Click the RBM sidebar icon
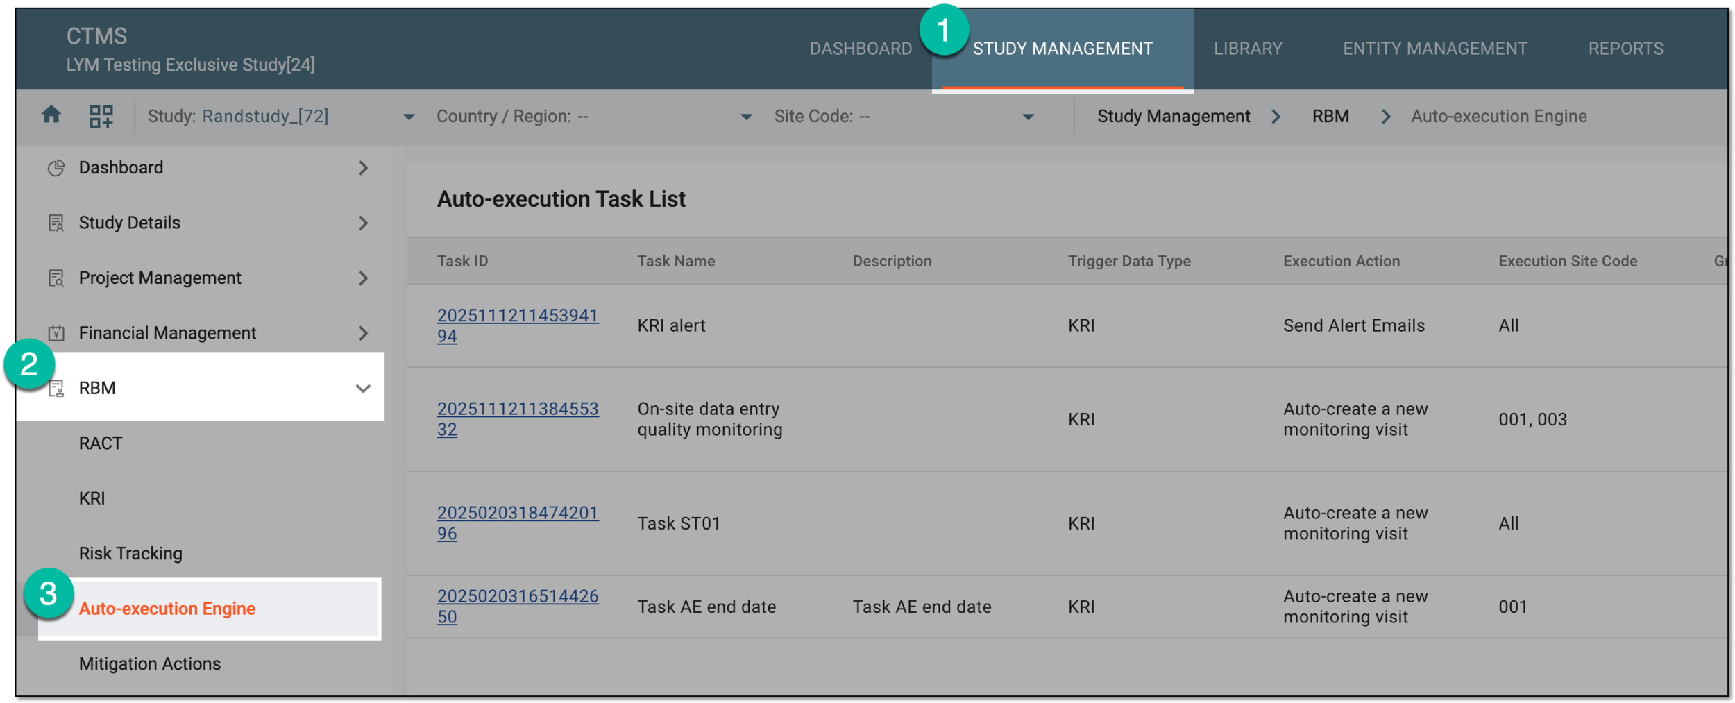The height and width of the screenshot is (703, 1735). (x=56, y=388)
